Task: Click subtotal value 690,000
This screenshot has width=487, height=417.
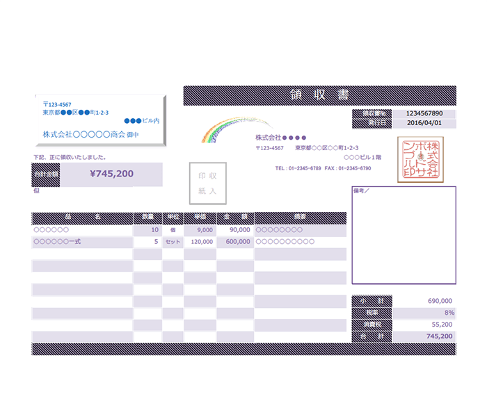Action: (440, 301)
